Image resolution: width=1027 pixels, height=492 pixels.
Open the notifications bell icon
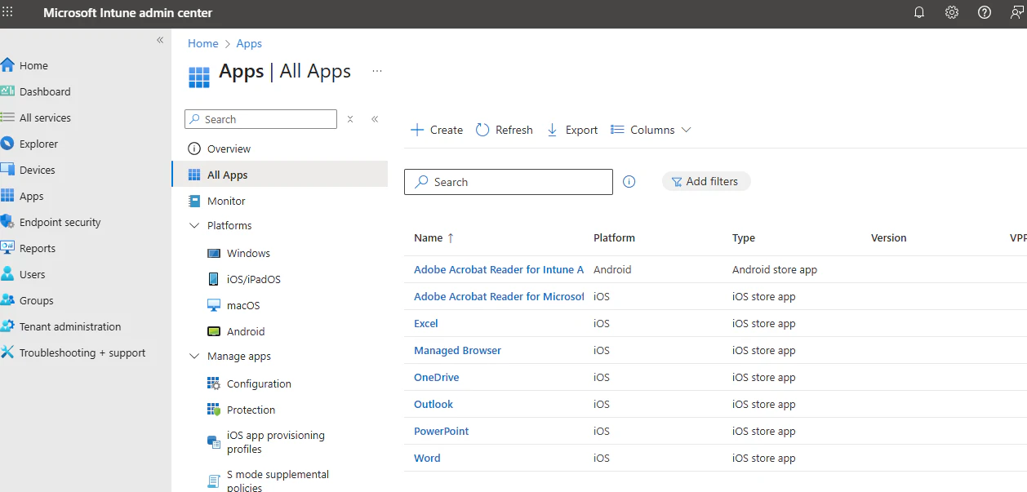click(919, 12)
